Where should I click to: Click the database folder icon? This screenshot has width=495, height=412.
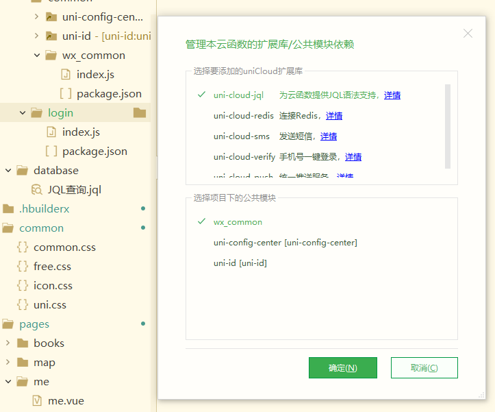point(22,171)
